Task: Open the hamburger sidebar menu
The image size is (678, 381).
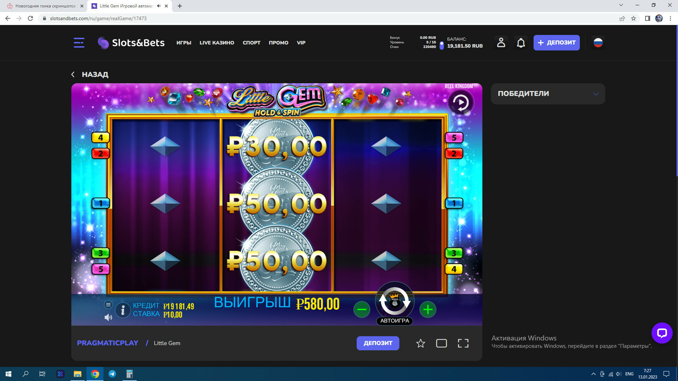Action: tap(79, 43)
